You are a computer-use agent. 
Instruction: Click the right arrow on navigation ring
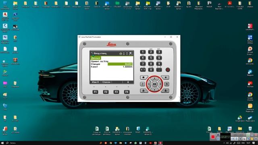click(x=160, y=84)
